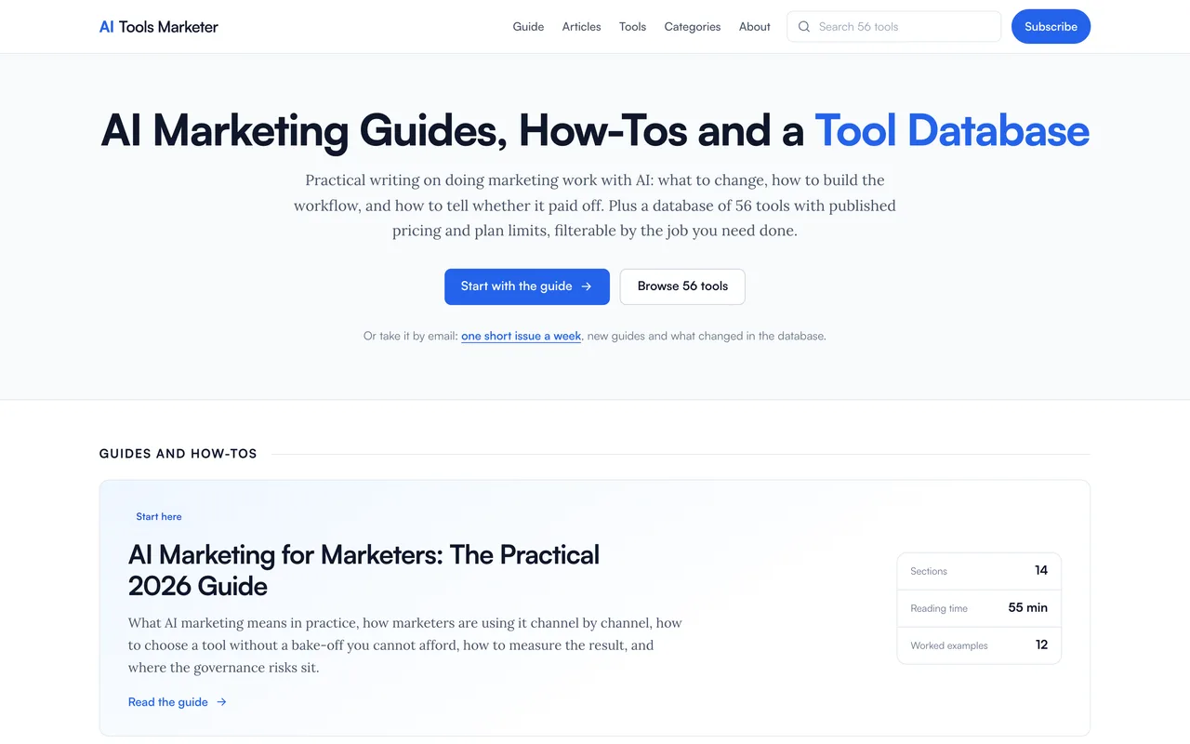Click the search magnifier icon
Image resolution: width=1190 pixels, height=744 pixels.
(x=804, y=27)
